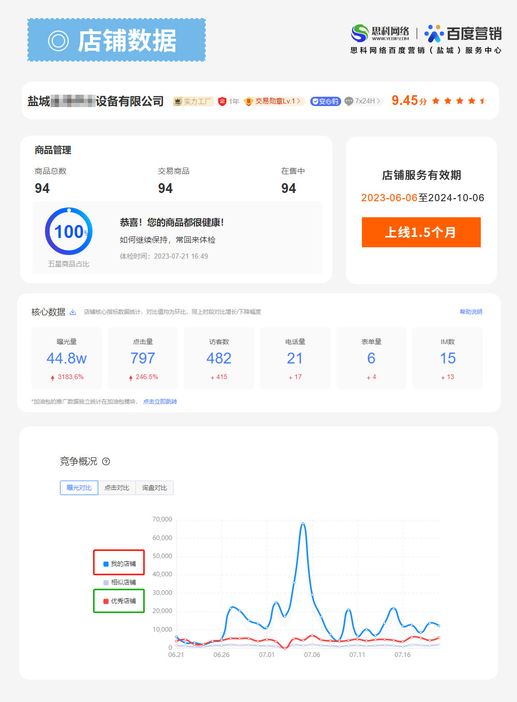Click the download icon beside 核心数据
This screenshot has height=702, width=517.
click(x=73, y=312)
